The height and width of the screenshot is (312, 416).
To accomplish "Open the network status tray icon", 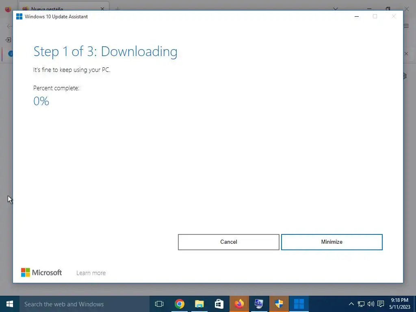I will tap(361, 304).
